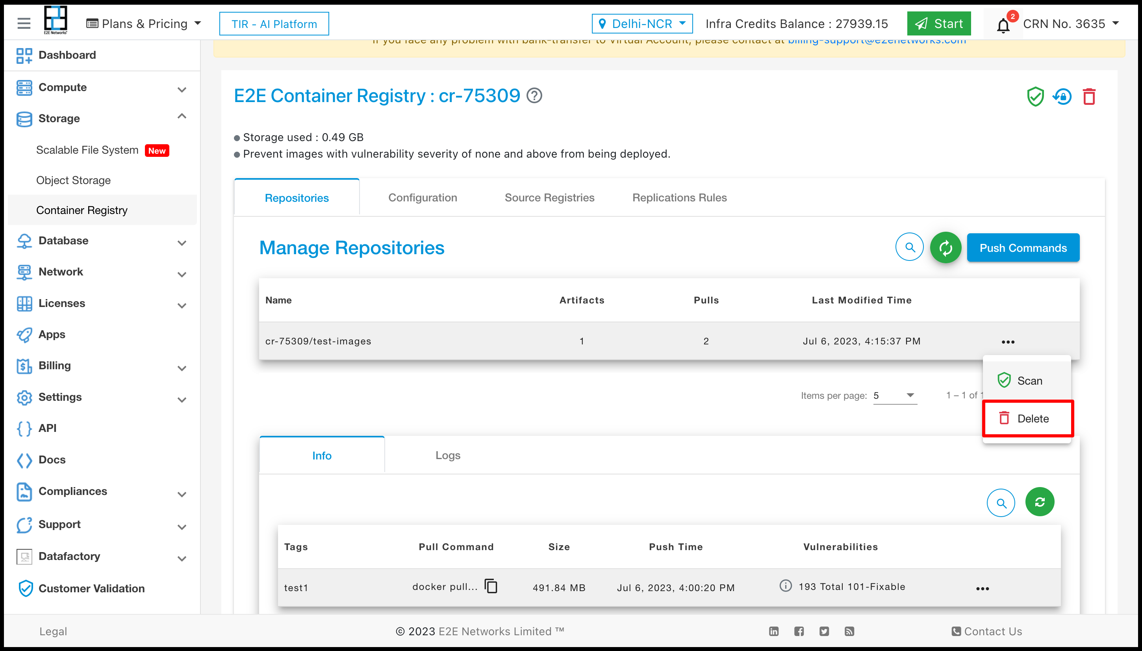
Task: Open CRN No. 3635 account dropdown
Action: (x=1071, y=24)
